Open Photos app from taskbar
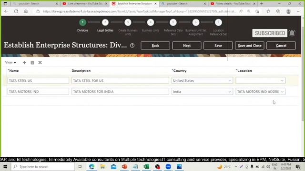This screenshot has width=305, height=171. coord(179,167)
